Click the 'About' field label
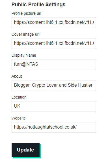 pos(17,76)
